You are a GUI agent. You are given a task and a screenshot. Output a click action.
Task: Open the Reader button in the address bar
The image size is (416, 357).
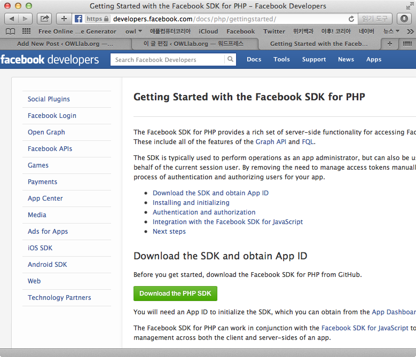375,19
